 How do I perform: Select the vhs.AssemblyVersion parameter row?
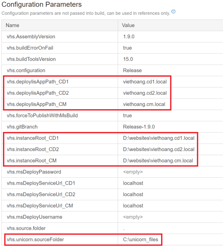(31, 37)
